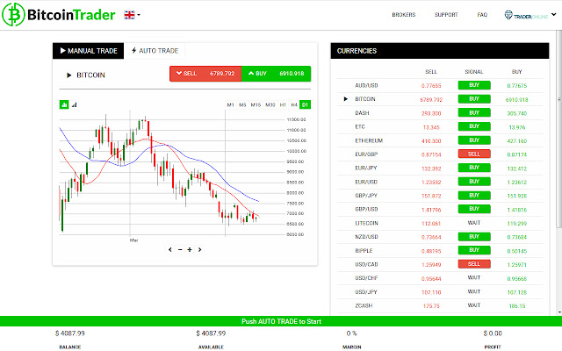The image size is (562, 351).
Task: Open the SUPPORT menu item
Action: coord(446,15)
